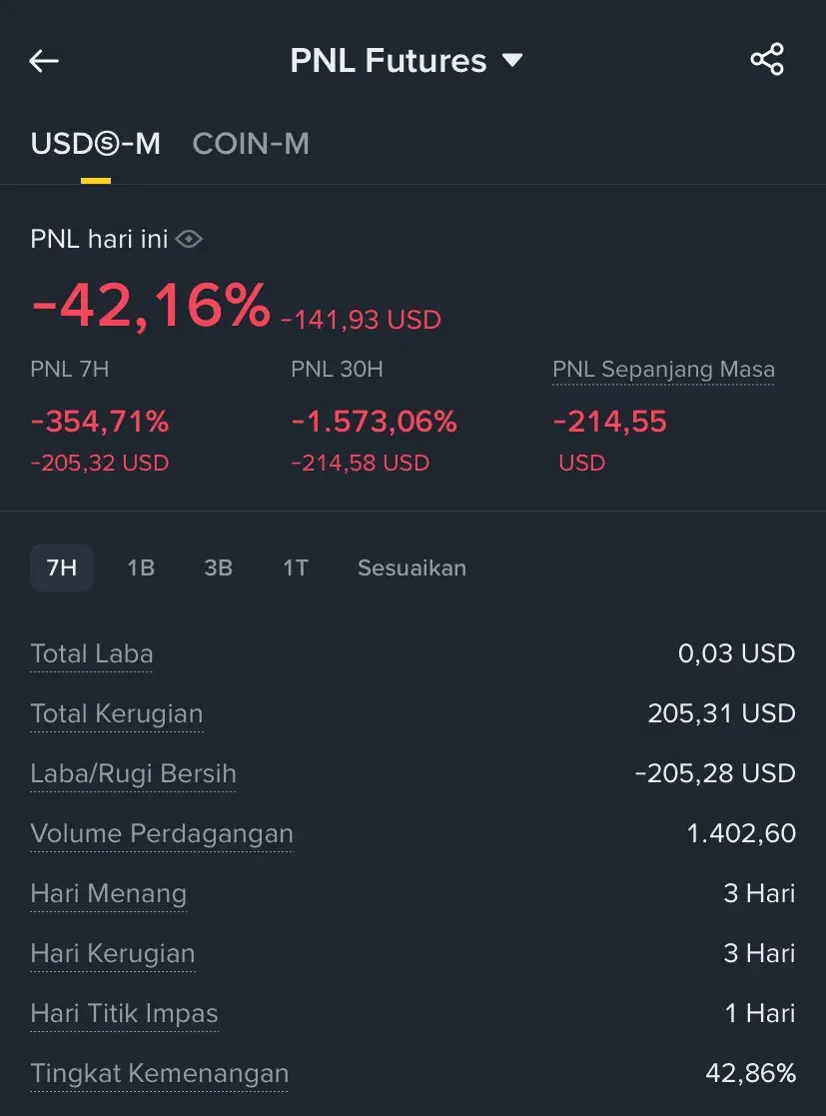Open the share icon
826x1116 pixels.
[x=767, y=60]
